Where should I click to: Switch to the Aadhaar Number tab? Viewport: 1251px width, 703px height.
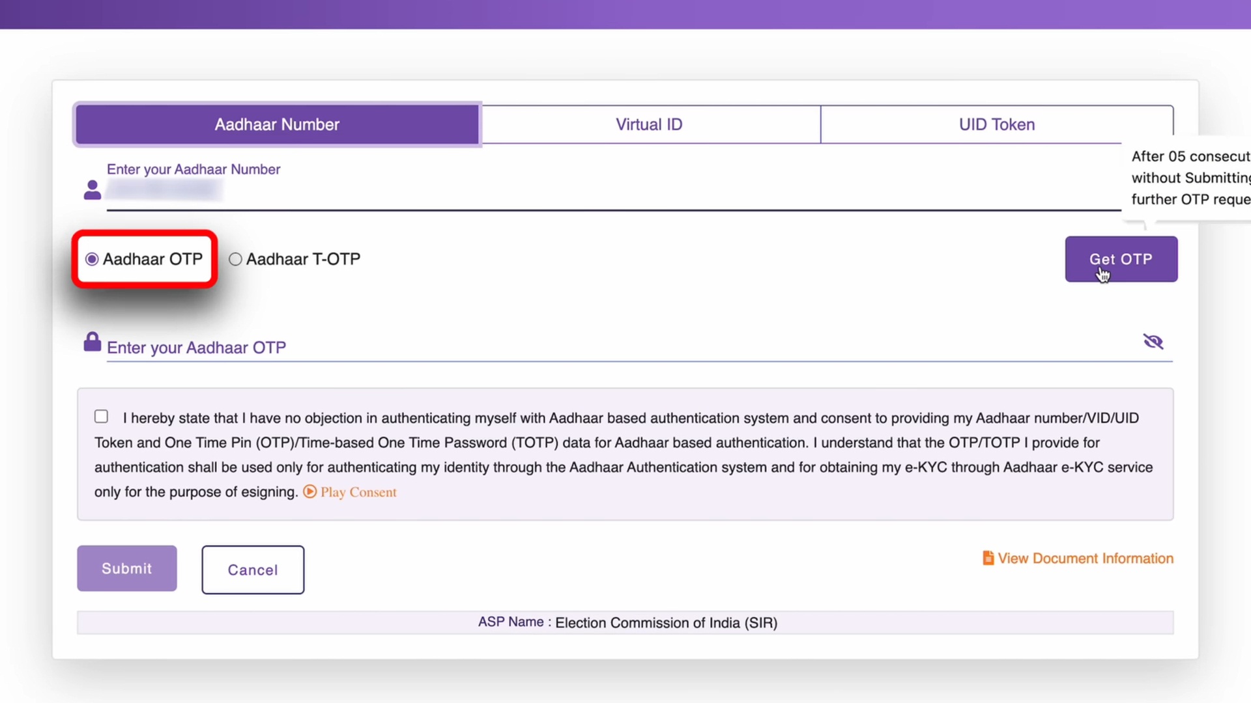coord(277,124)
